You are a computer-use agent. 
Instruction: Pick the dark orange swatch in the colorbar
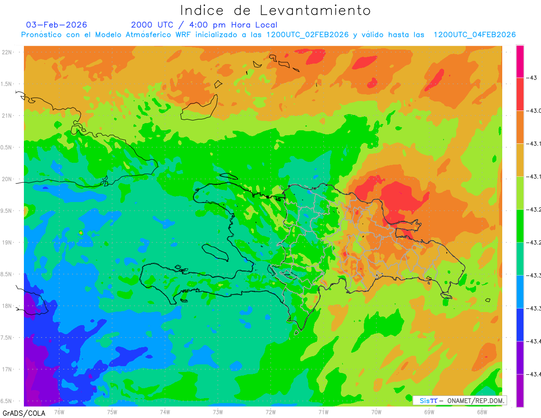[x=520, y=127]
